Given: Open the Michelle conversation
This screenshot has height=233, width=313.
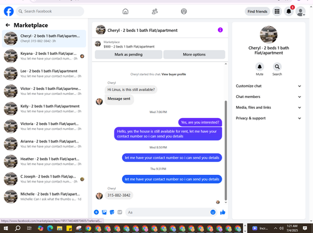Looking at the screenshot, I should click(44, 197).
